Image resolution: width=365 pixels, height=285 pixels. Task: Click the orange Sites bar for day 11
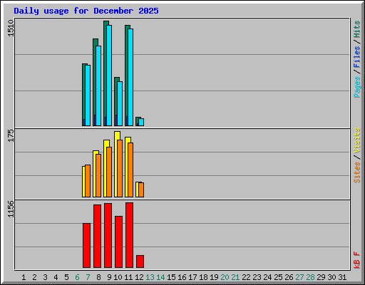click(130, 170)
